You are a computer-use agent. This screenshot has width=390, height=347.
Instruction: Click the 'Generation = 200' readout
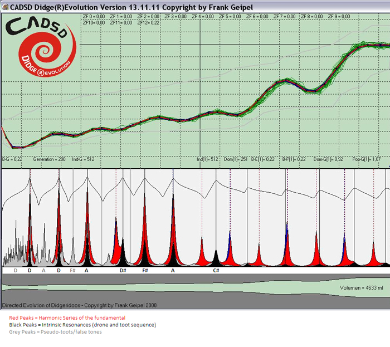tap(49, 159)
